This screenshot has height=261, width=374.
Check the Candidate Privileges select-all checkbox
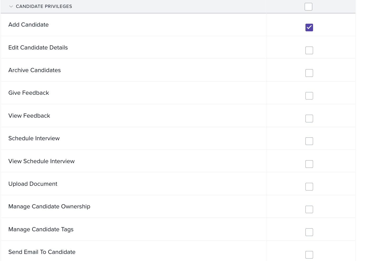(x=308, y=7)
